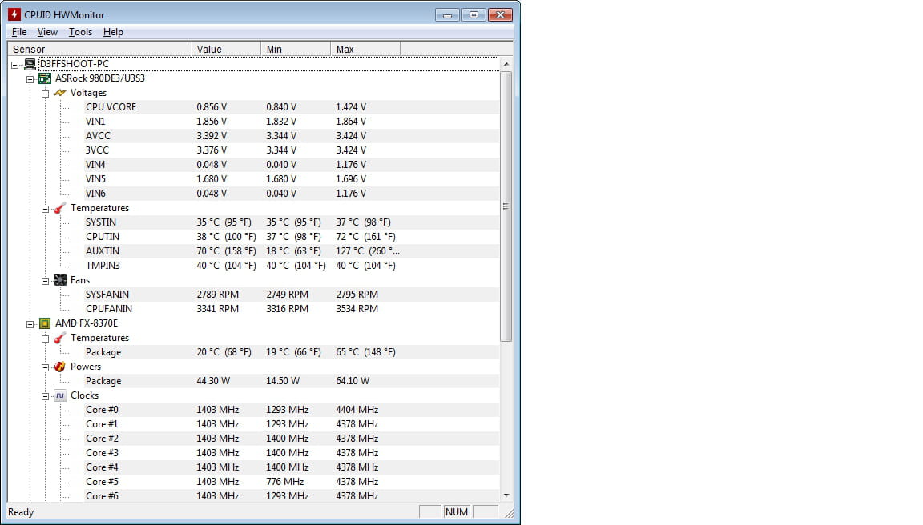Select the Core #2 clock row

coord(292,439)
